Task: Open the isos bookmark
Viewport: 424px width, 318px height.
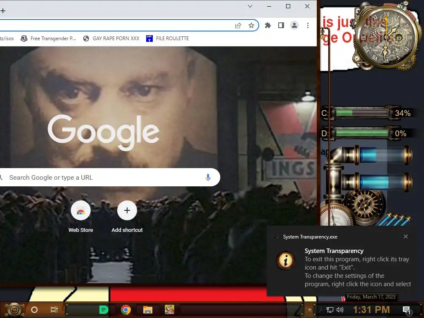Action: tap(7, 39)
